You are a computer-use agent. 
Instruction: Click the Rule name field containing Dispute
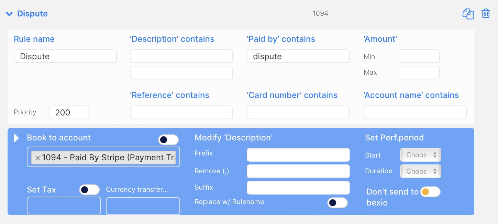click(65, 56)
